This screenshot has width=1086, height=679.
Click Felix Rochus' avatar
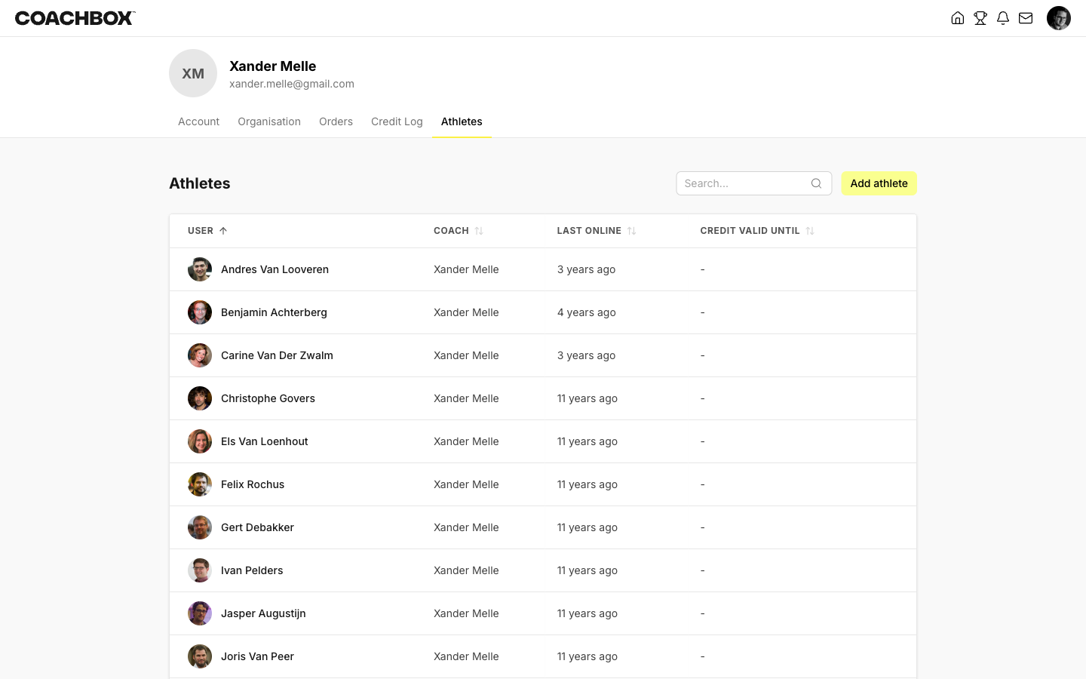pos(200,484)
